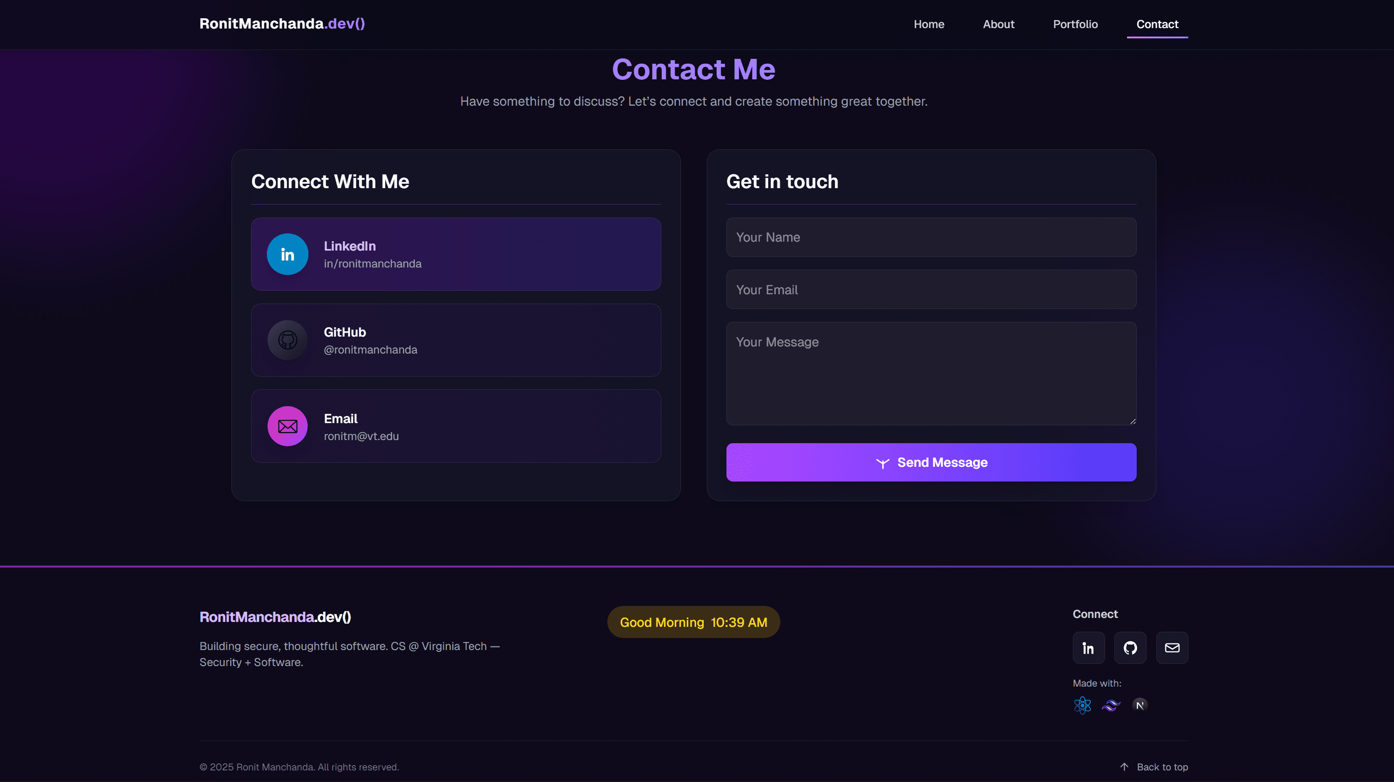Click the React logo under Made with
This screenshot has width=1394, height=782.
click(x=1082, y=704)
